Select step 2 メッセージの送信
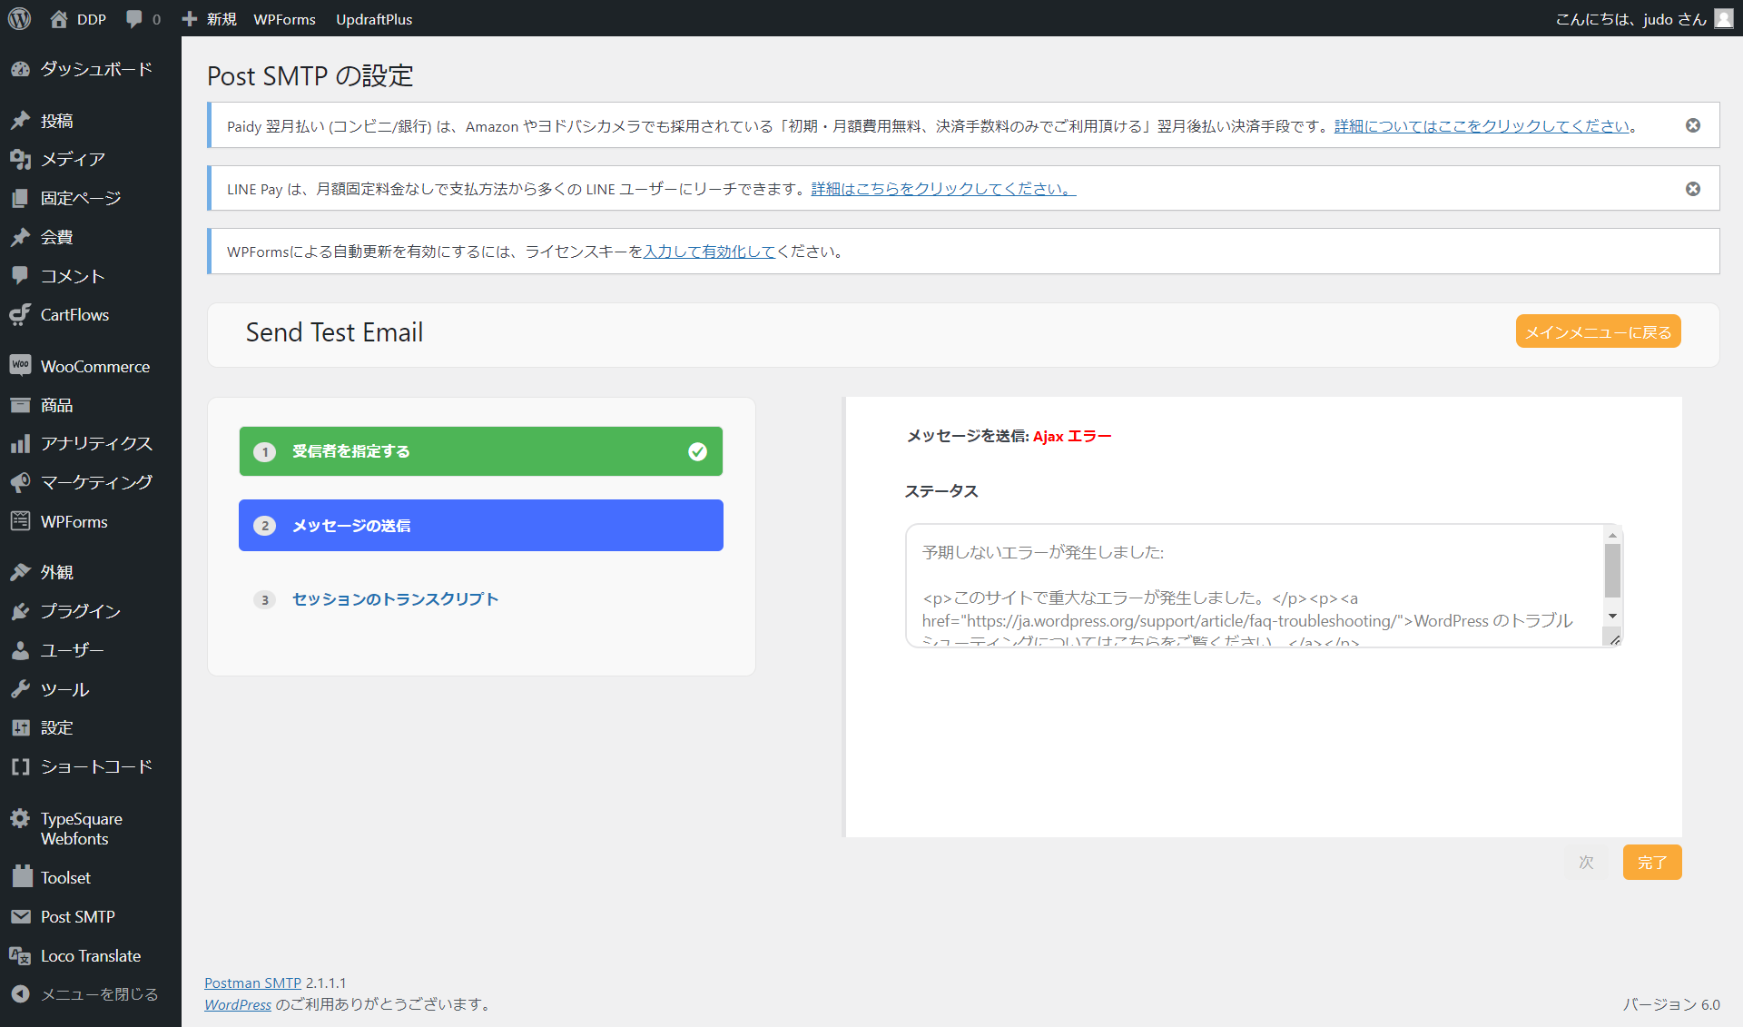1743x1027 pixels. 481,526
